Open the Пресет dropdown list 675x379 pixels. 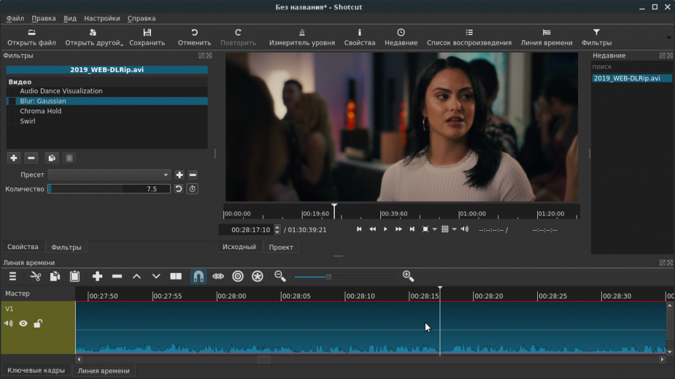pos(109,175)
